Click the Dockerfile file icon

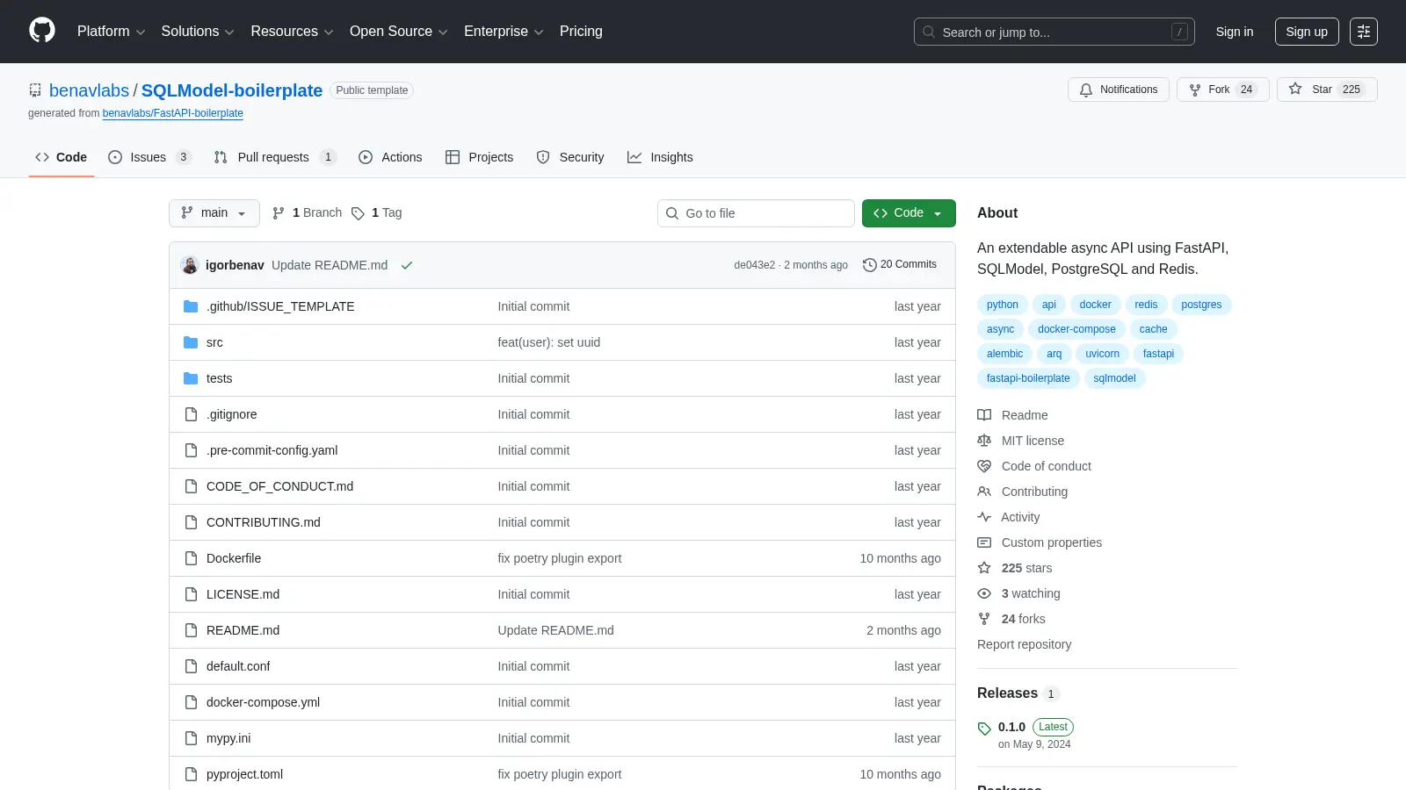(191, 558)
